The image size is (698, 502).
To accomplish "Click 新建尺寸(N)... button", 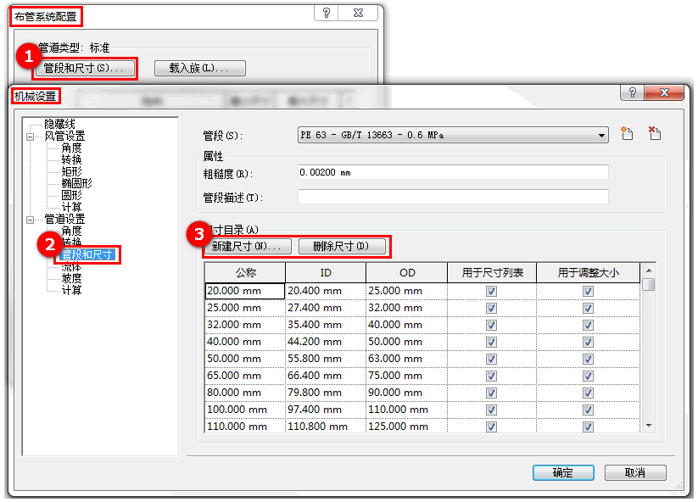I will (x=247, y=246).
